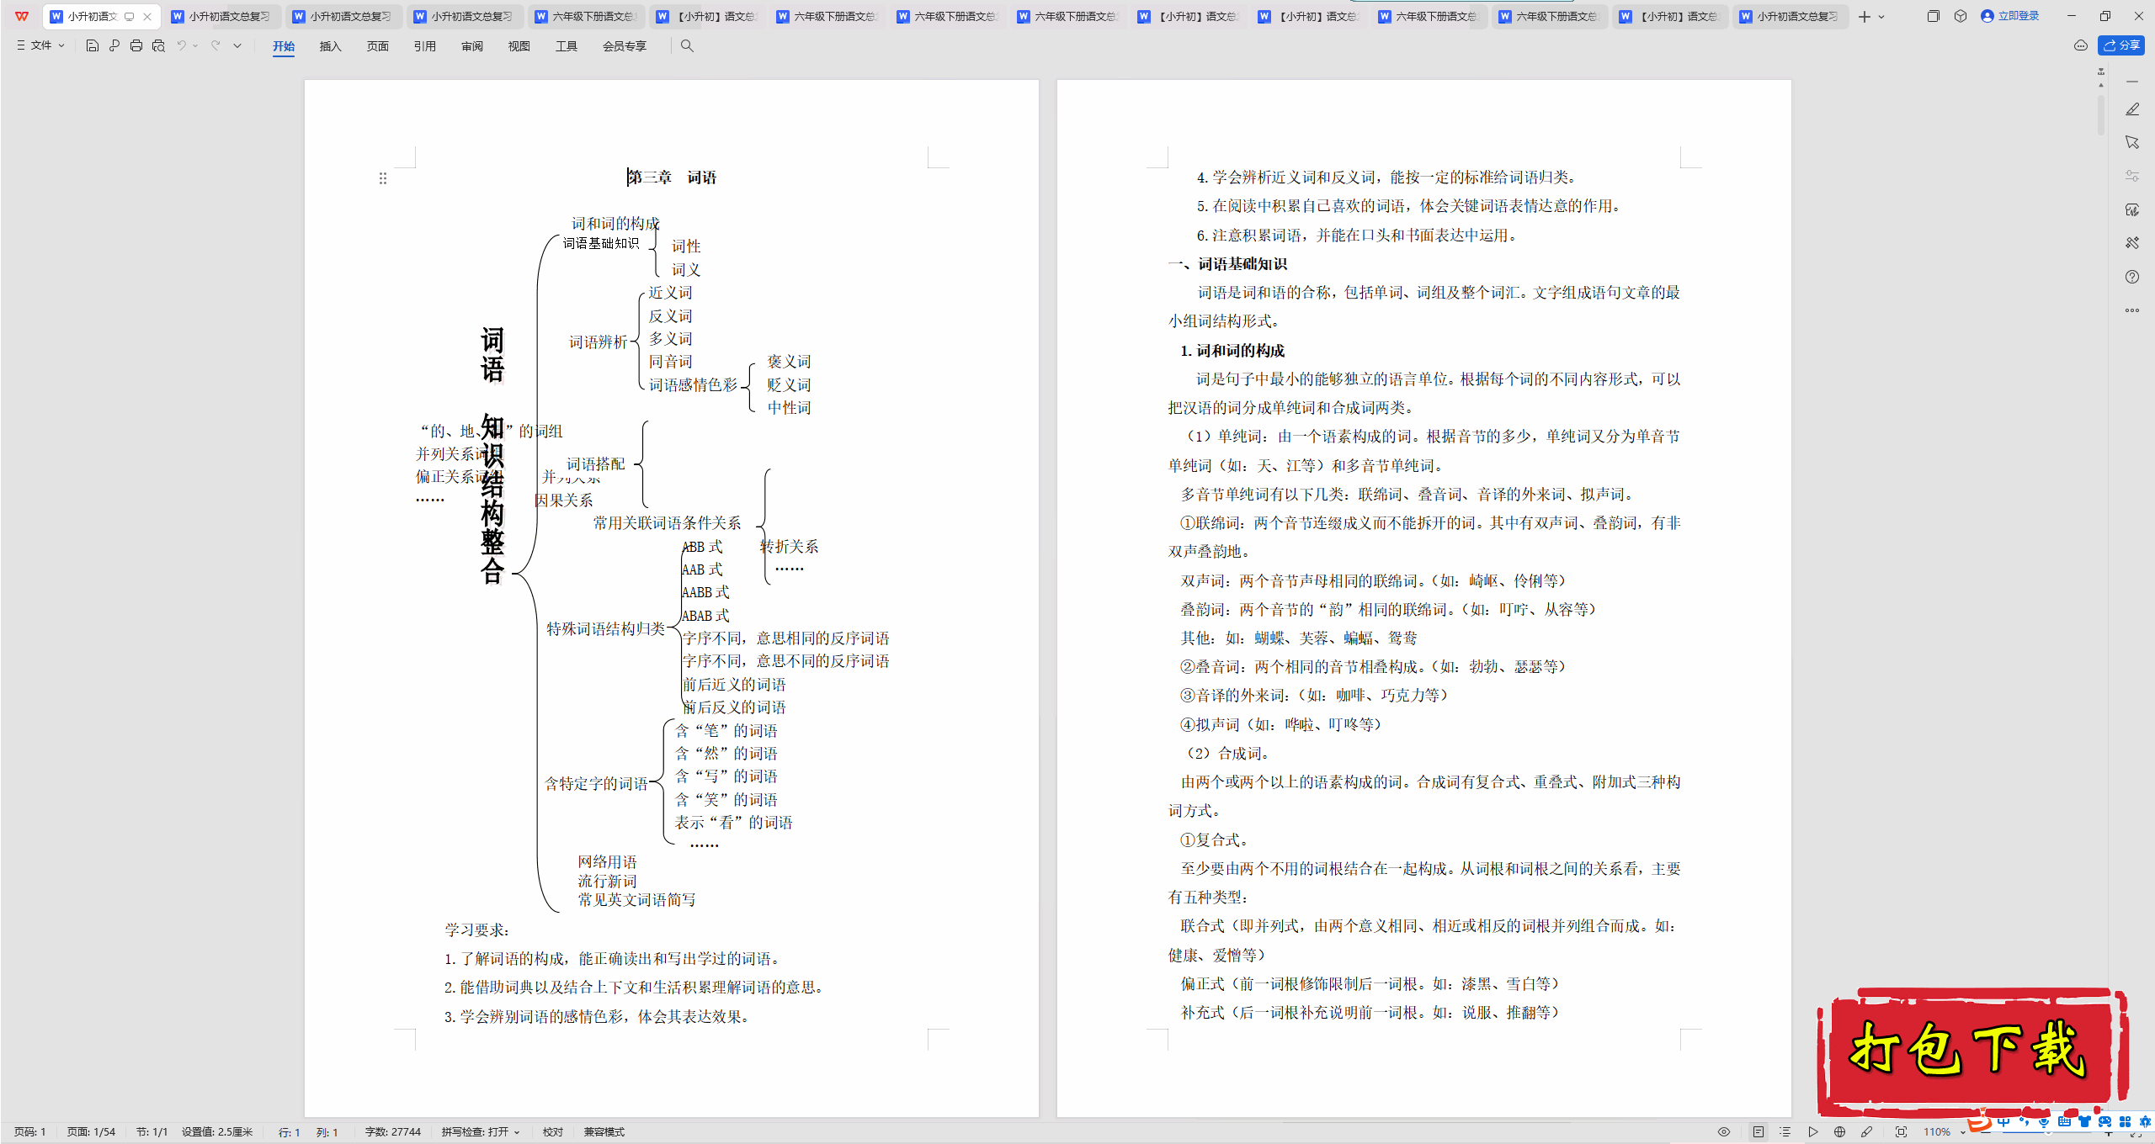Screen dimensions: 2155x1144
Task: Click the heading 第三章 词语
Action: (x=672, y=177)
